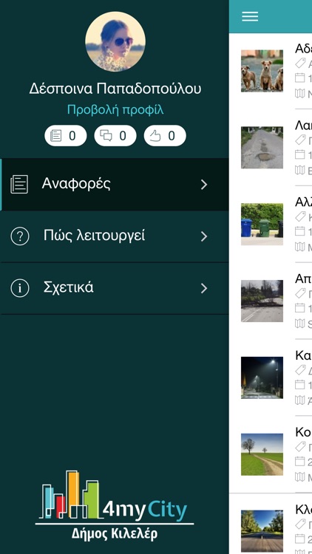The image size is (312, 554).
Task: Expand the Πώς λειτουργεί row chevron
Action: [x=204, y=236]
